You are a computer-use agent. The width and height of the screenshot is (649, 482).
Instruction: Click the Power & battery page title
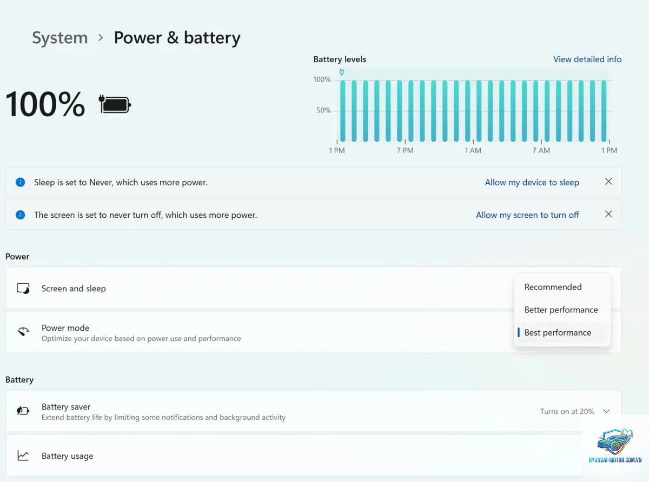[x=177, y=38]
